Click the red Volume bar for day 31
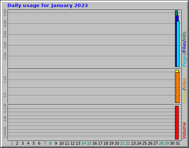Screen dimensions: 189x148 pyautogui.click(x=177, y=122)
